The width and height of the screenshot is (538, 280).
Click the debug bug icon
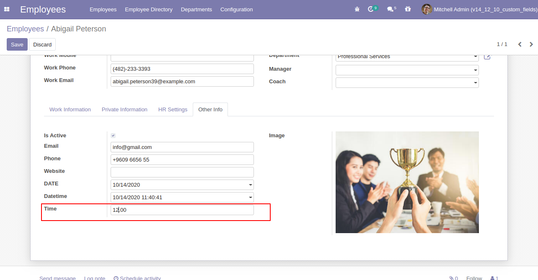357,9
